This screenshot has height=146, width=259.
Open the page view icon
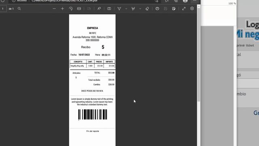pyautogui.click(x=89, y=9)
